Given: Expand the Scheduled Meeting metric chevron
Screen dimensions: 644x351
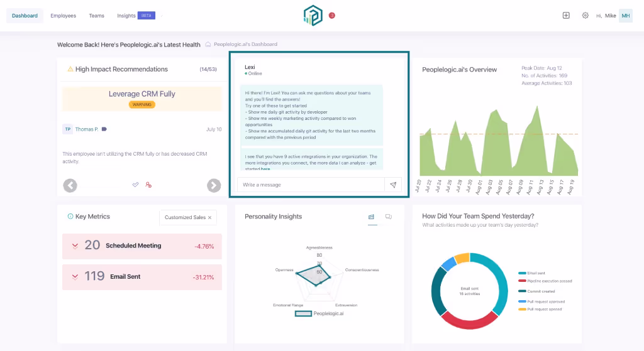Looking at the screenshot, I should [x=75, y=246].
